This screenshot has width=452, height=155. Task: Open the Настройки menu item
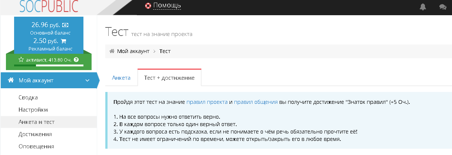(33, 110)
